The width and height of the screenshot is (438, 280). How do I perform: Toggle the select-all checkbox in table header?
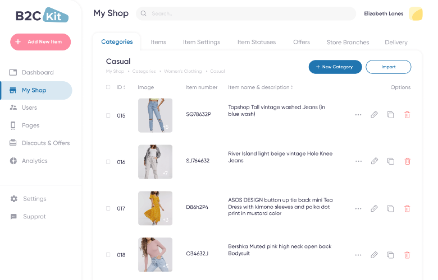(108, 87)
